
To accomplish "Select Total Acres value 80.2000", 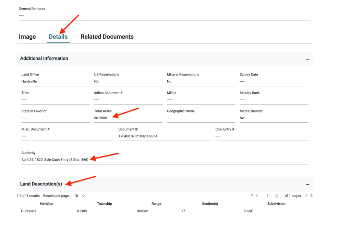I will tap(100, 118).
